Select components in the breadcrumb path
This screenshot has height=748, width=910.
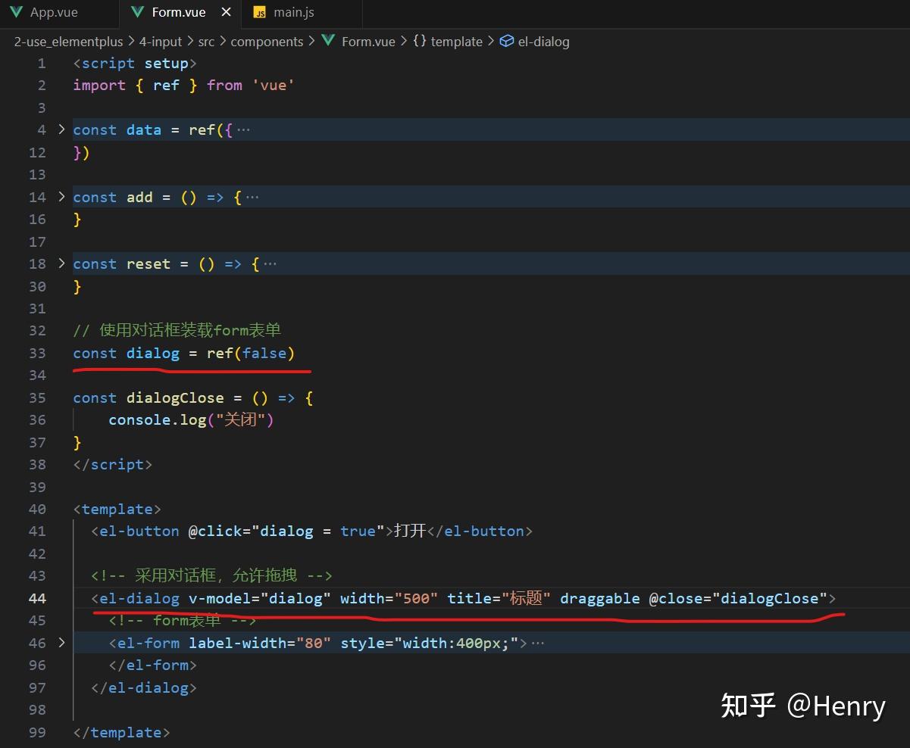267,41
